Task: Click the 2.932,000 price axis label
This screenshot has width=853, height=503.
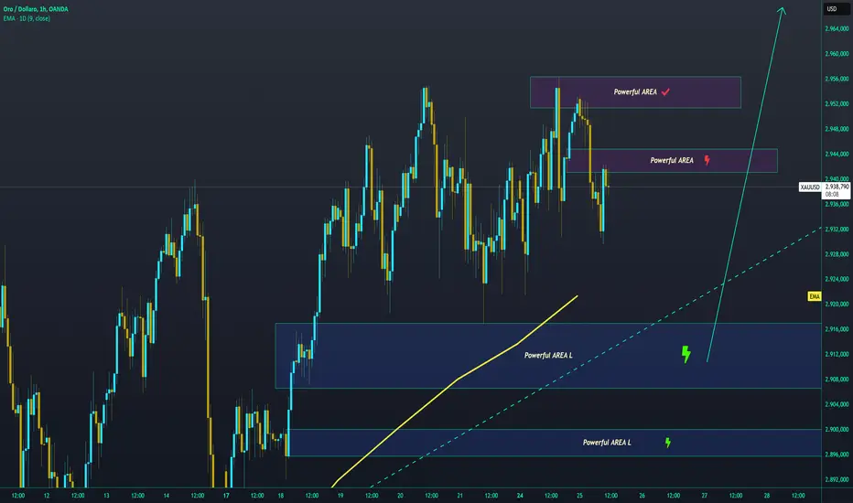Action: [837, 230]
